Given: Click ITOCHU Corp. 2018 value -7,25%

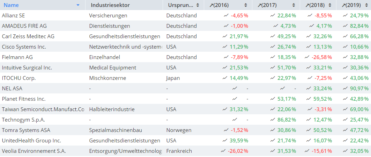Looking at the screenshot, I should [323, 78].
